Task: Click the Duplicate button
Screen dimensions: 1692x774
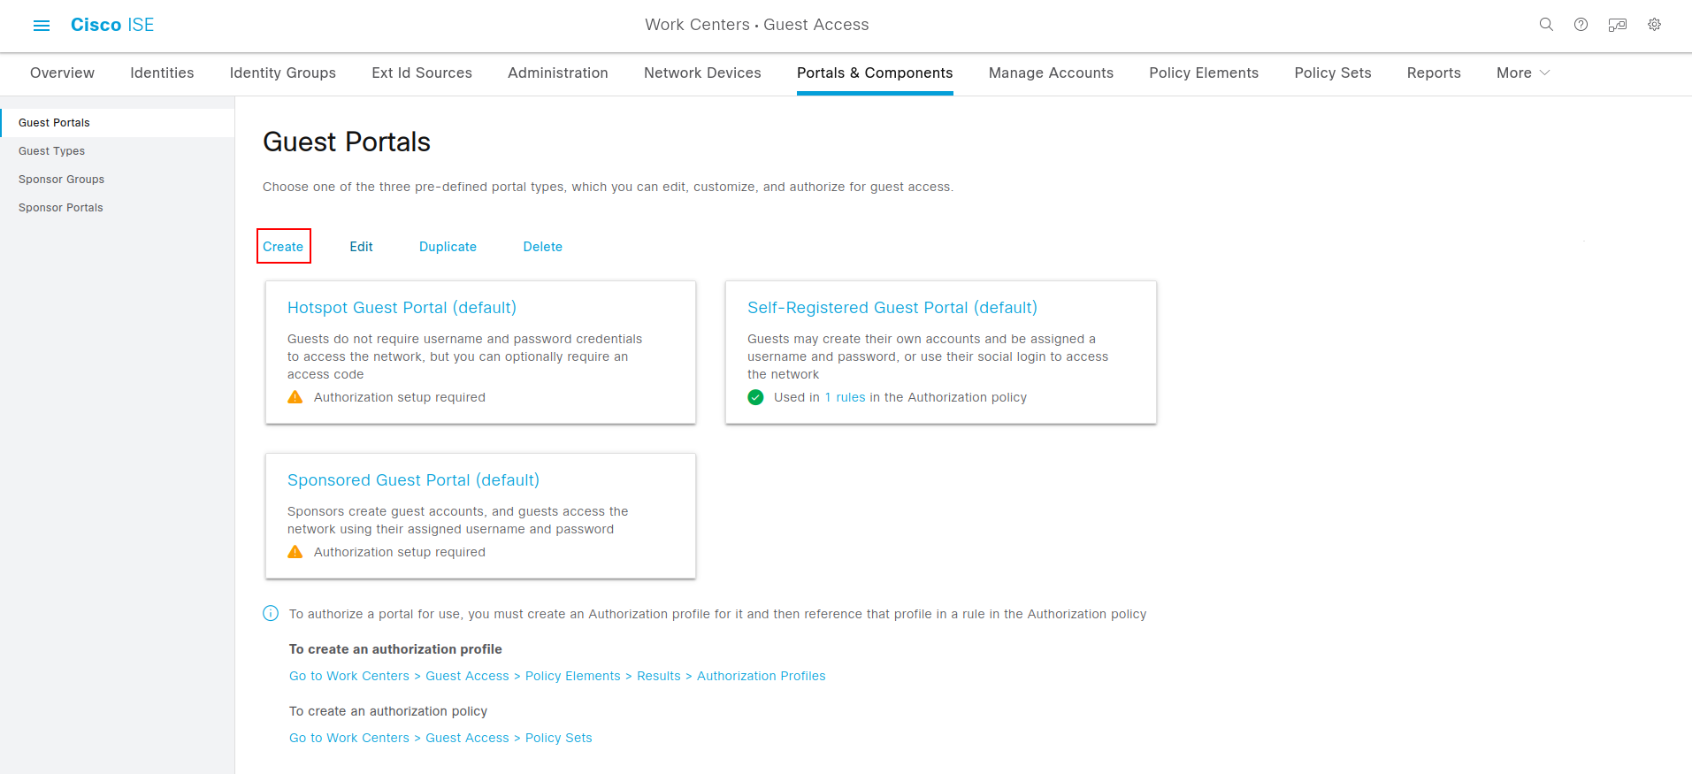Action: 448,247
